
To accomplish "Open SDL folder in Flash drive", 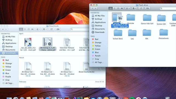I will point(147,32).
